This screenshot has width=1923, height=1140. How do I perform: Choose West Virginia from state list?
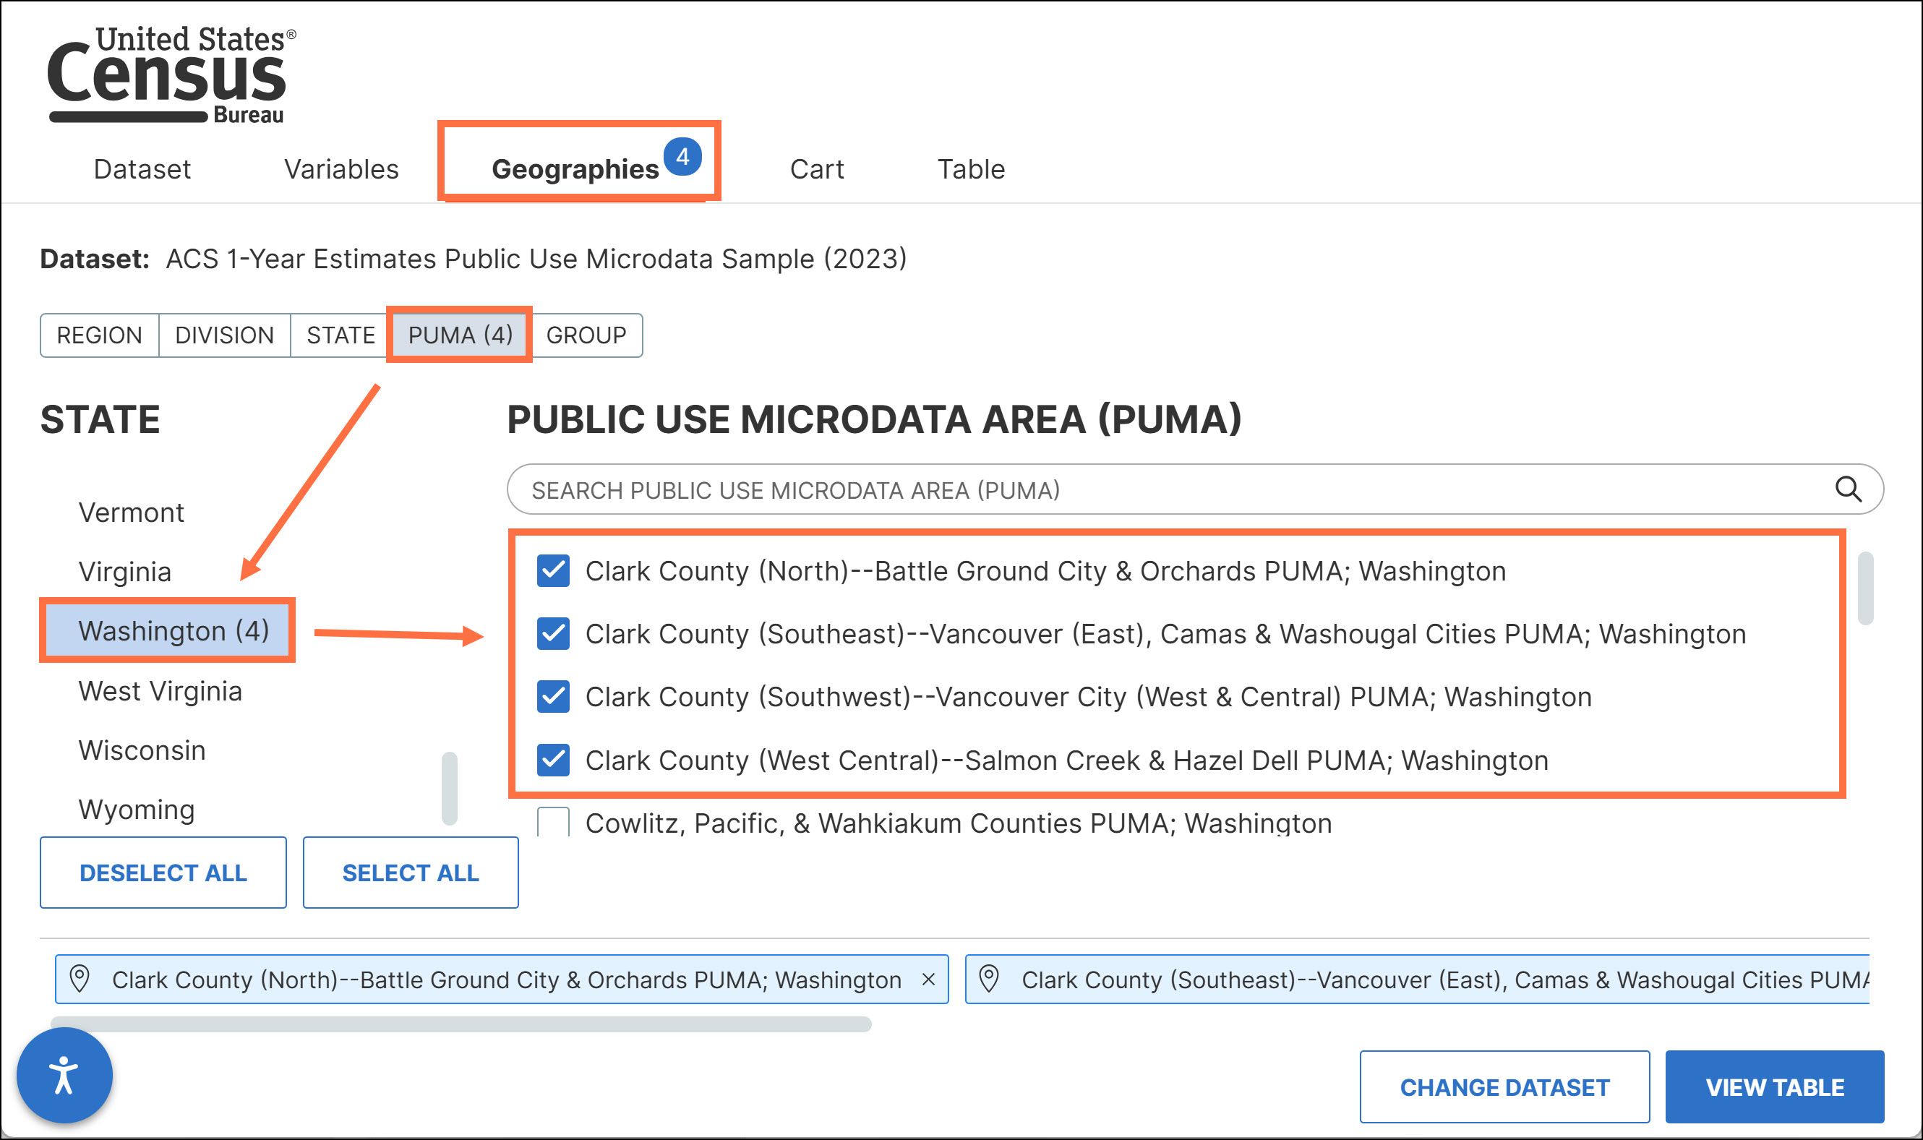[x=160, y=691]
